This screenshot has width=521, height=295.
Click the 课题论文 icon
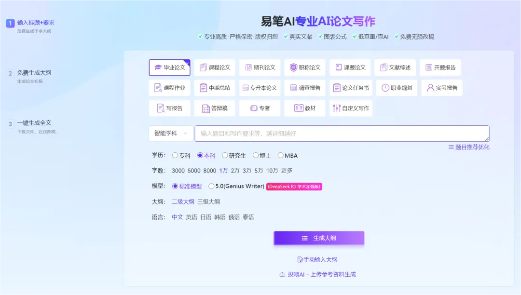[x=339, y=67]
